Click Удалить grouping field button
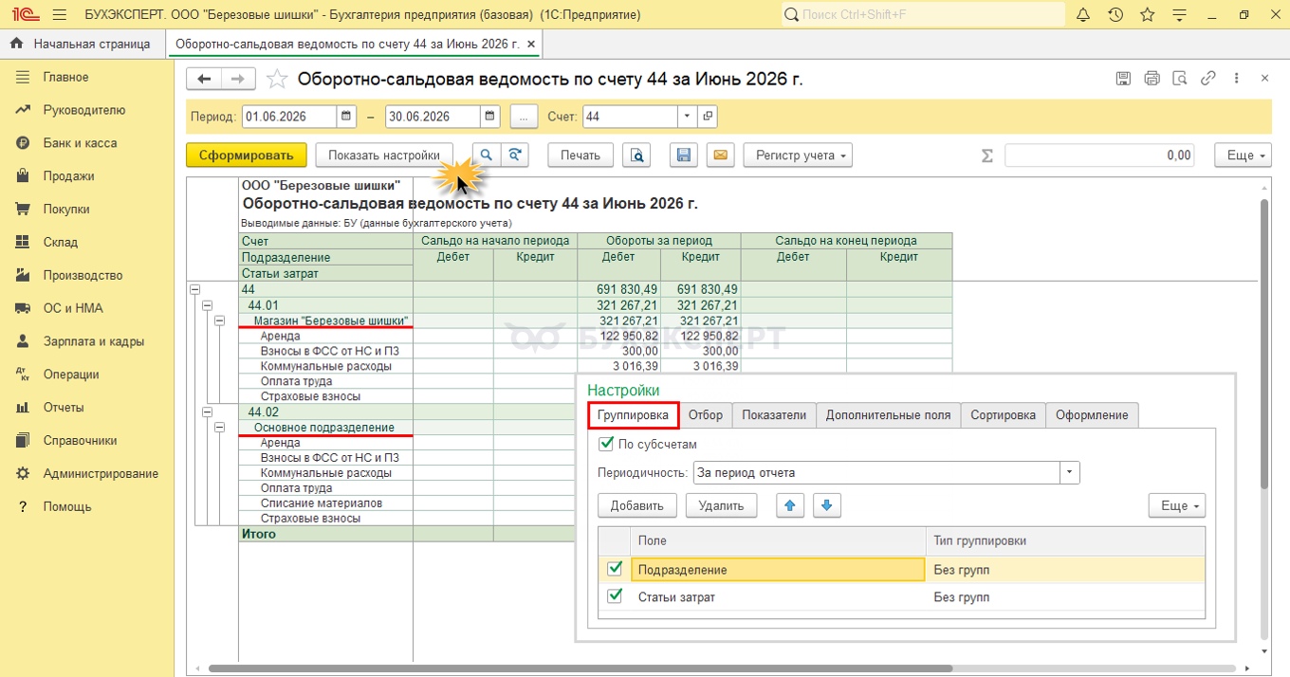The height and width of the screenshot is (677, 1290). click(721, 505)
